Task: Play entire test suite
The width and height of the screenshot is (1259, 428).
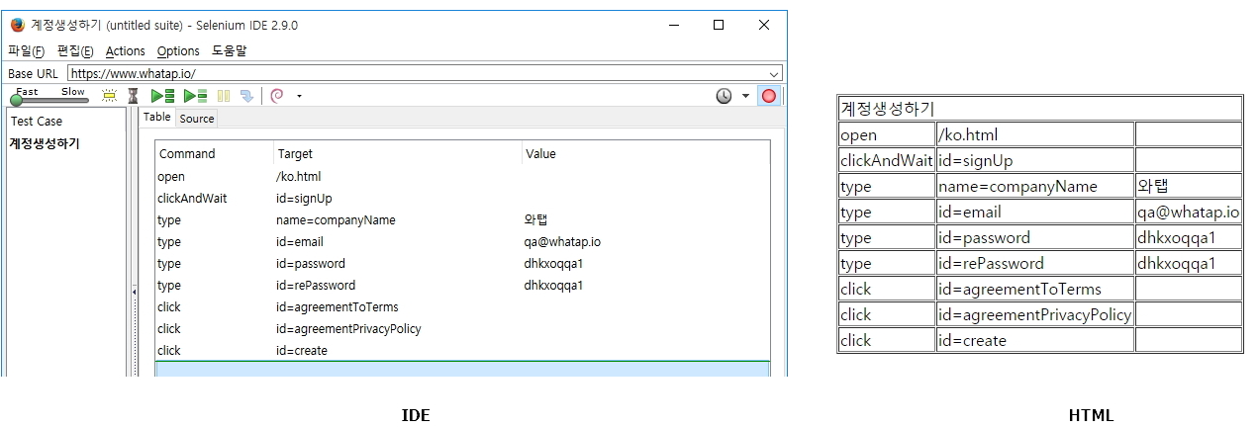Action: click(162, 96)
